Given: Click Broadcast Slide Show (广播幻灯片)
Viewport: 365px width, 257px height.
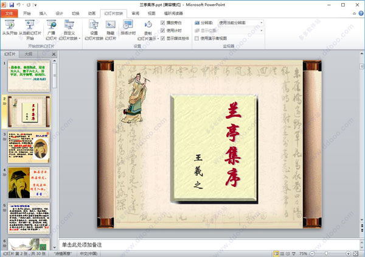Looking at the screenshot, I should tap(51, 30).
